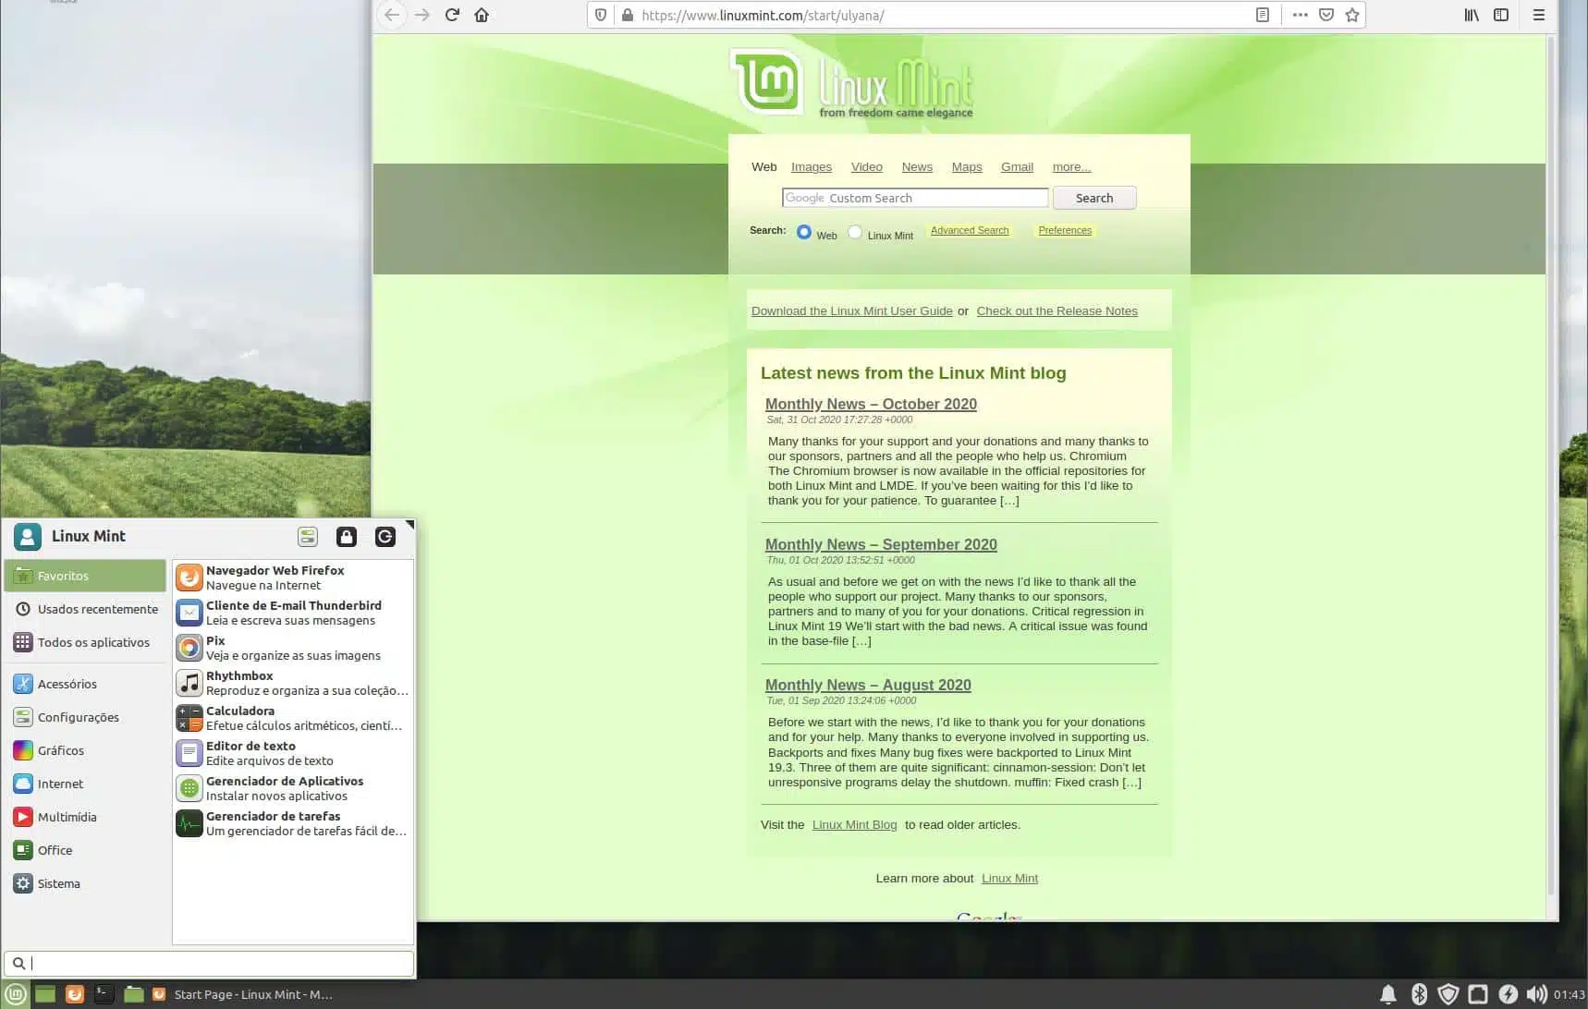
Task: Lock the screen from Mint menu
Action: click(x=347, y=536)
